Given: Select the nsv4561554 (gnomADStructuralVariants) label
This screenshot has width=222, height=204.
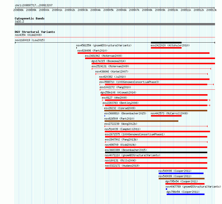Looking at the screenshot, I should (104, 45).
